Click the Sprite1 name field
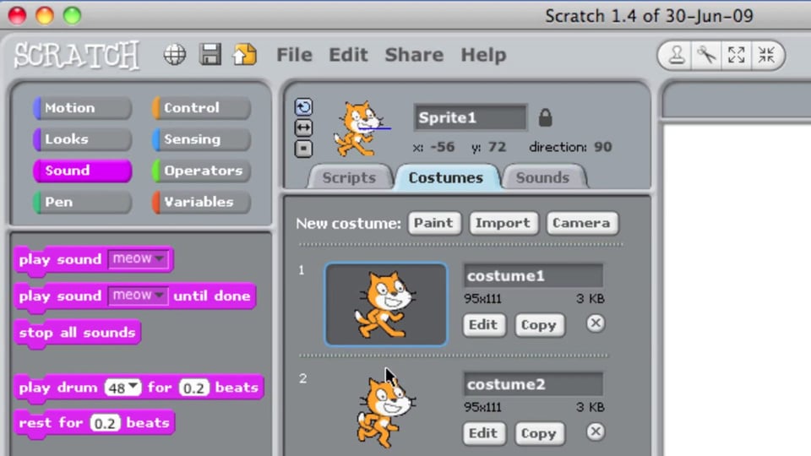The height and width of the screenshot is (456, 811). pos(471,117)
